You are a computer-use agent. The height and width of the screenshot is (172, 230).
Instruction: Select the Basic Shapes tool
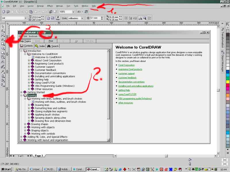pos(3,57)
